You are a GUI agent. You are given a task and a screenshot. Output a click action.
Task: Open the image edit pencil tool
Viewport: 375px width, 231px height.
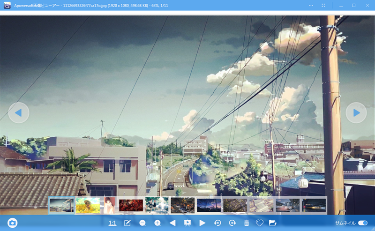click(x=127, y=223)
